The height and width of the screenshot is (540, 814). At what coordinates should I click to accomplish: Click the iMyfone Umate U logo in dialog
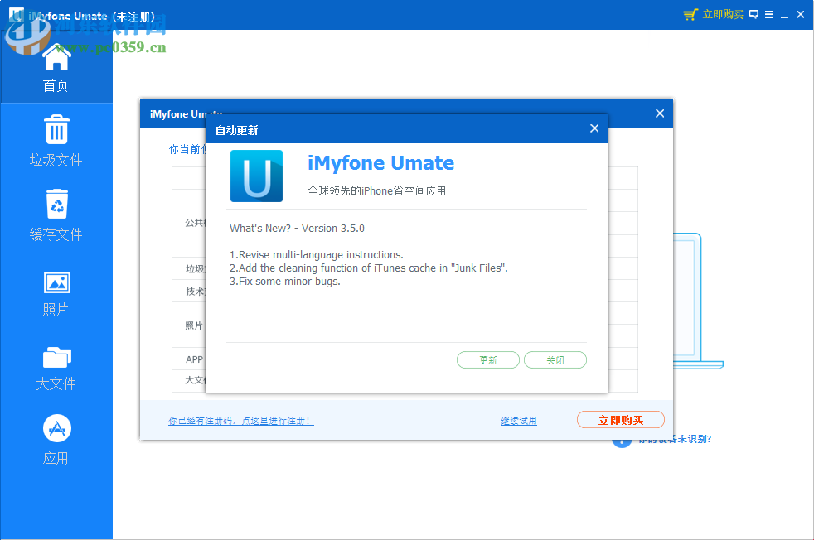(x=256, y=176)
